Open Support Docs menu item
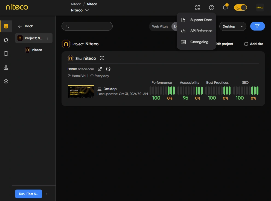Viewport: 271px width, 201px height. click(197, 20)
